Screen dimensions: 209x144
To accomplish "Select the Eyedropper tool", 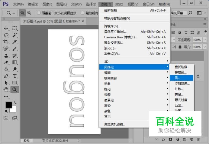I will pos(14,42).
